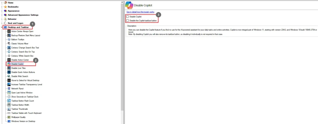Click the Advanced Appearance Settings icon
Screen dimensions: 318x124
[5, 15]
